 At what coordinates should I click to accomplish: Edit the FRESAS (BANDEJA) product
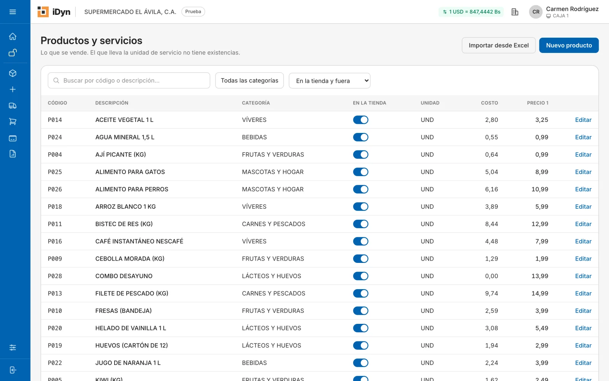coord(583,311)
